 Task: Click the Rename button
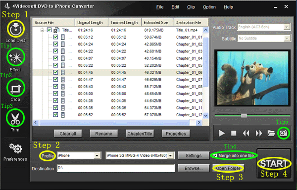104,134
